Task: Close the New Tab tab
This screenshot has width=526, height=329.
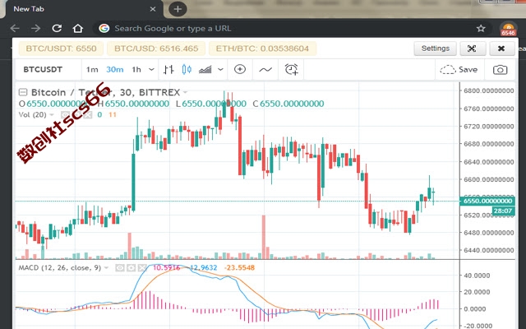Action: 153,9
